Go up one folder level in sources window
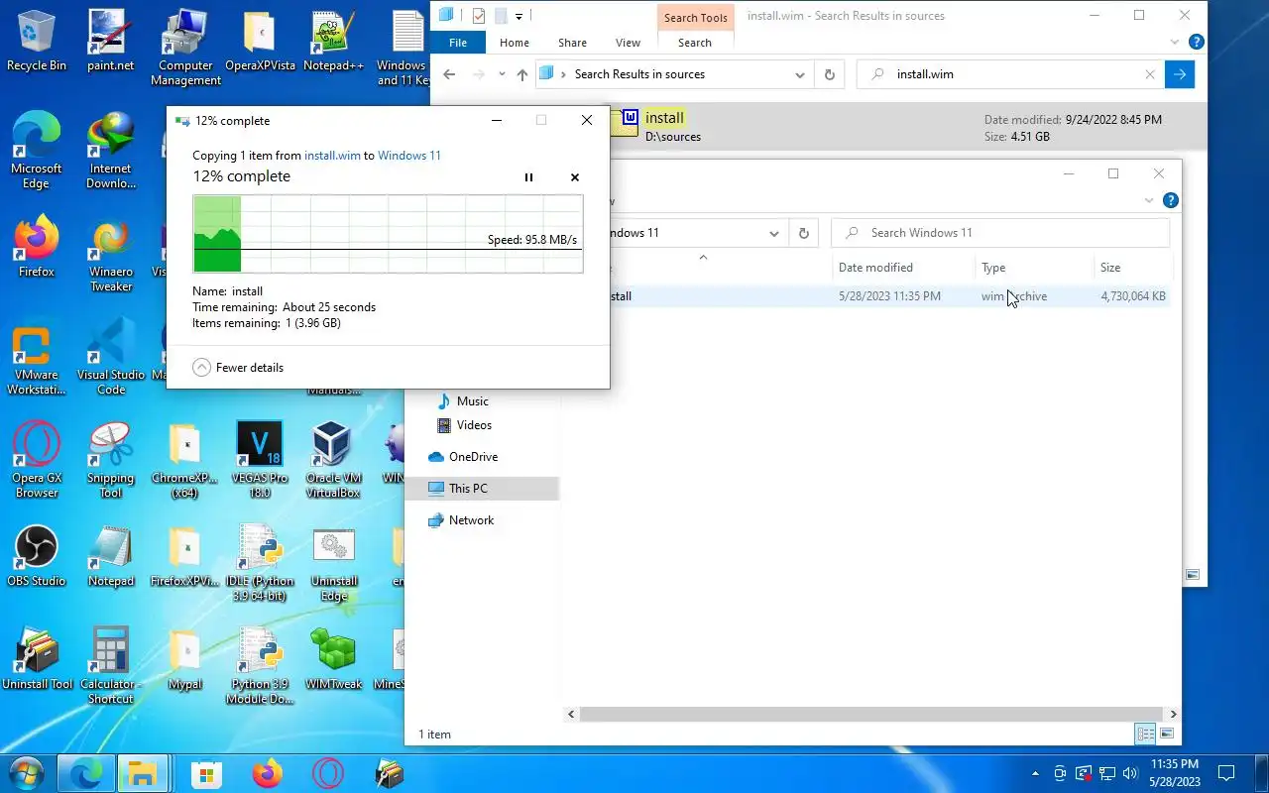1269x793 pixels. (x=522, y=74)
